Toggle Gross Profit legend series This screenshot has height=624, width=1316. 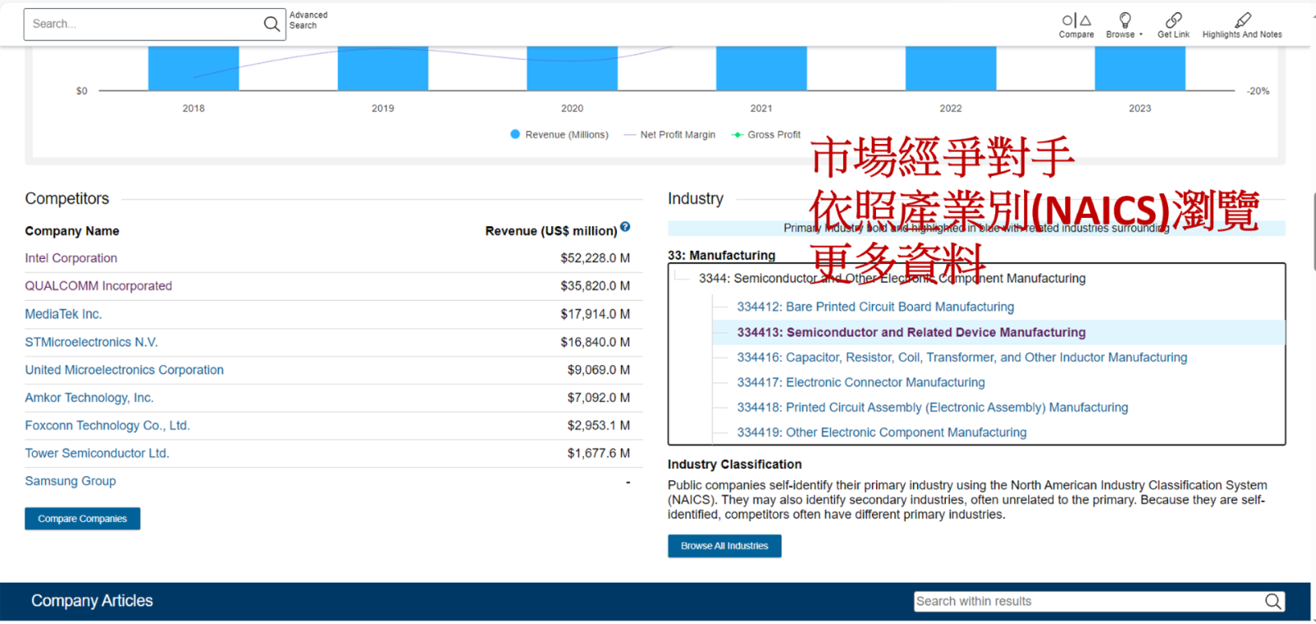tap(766, 135)
